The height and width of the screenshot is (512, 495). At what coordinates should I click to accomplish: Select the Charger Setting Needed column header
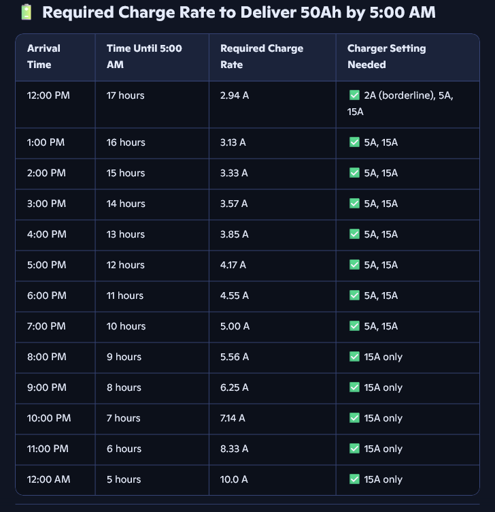coord(386,57)
